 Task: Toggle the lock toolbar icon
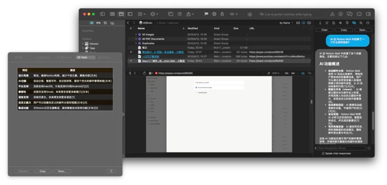coord(222,14)
